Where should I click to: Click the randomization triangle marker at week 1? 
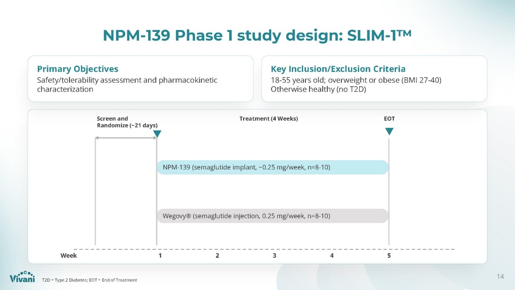pyautogui.click(x=157, y=134)
